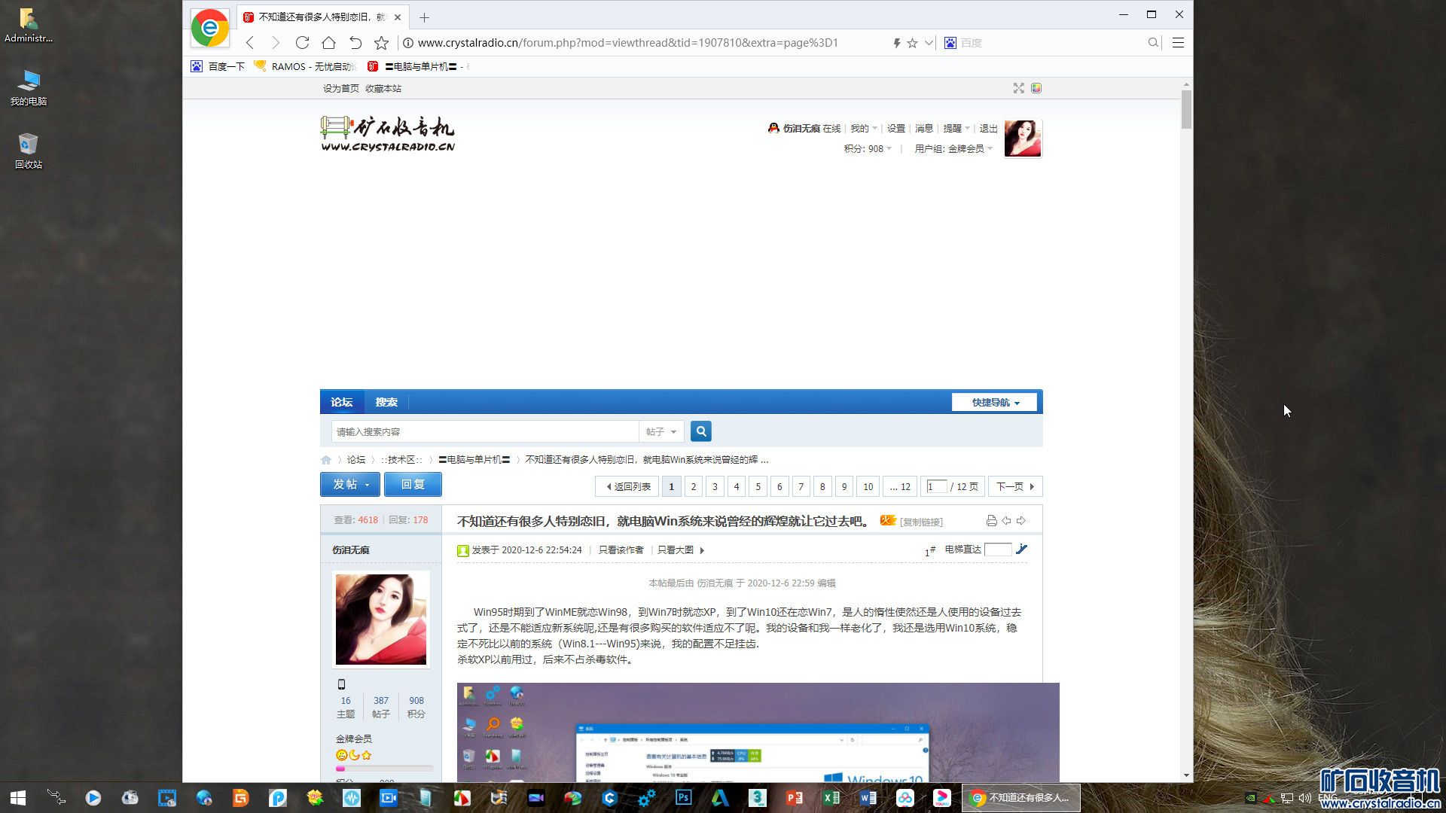Click the fullscreen toggle icon on page
This screenshot has width=1446, height=813.
click(1018, 88)
